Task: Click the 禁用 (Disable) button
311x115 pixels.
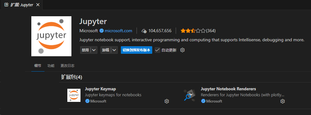Action: [x=85, y=50]
